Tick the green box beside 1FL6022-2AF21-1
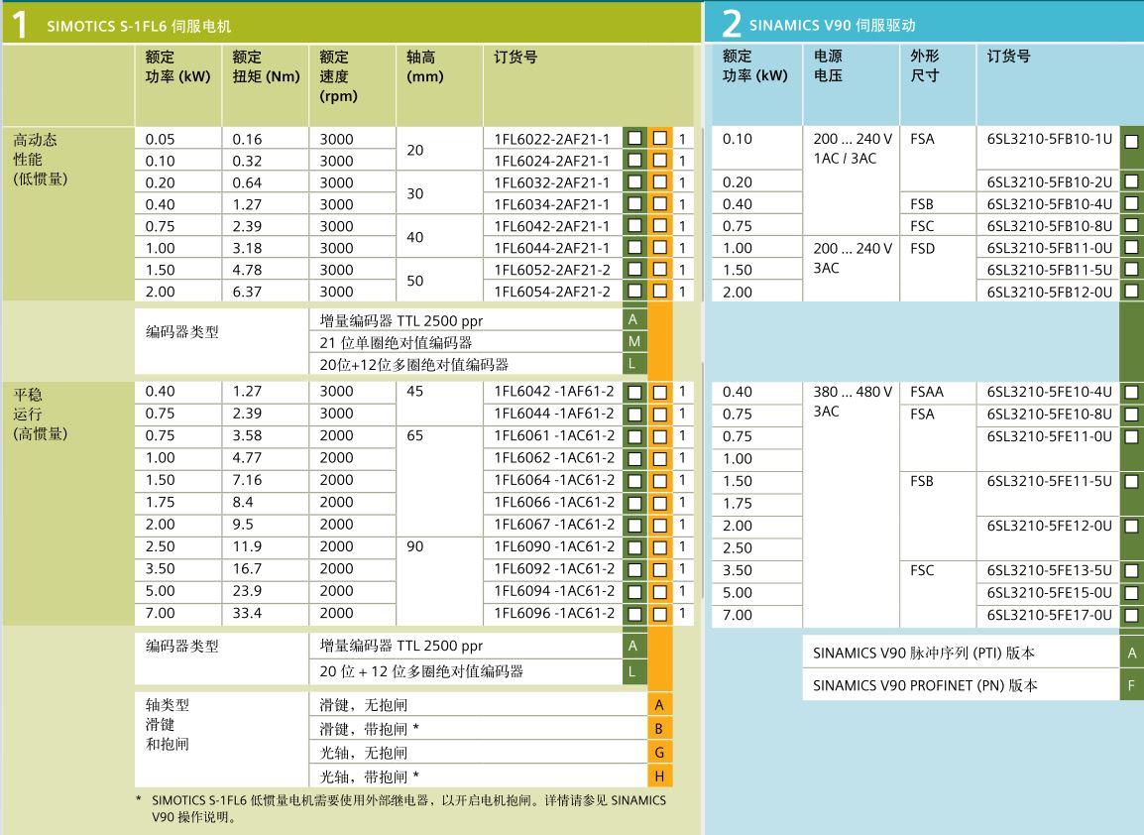 pyautogui.click(x=634, y=138)
